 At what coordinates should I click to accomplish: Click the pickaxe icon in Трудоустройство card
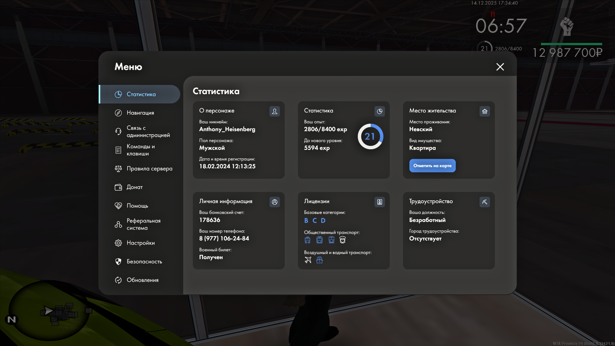click(x=485, y=202)
